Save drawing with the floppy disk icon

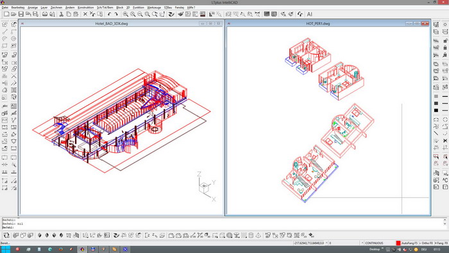pos(21,14)
